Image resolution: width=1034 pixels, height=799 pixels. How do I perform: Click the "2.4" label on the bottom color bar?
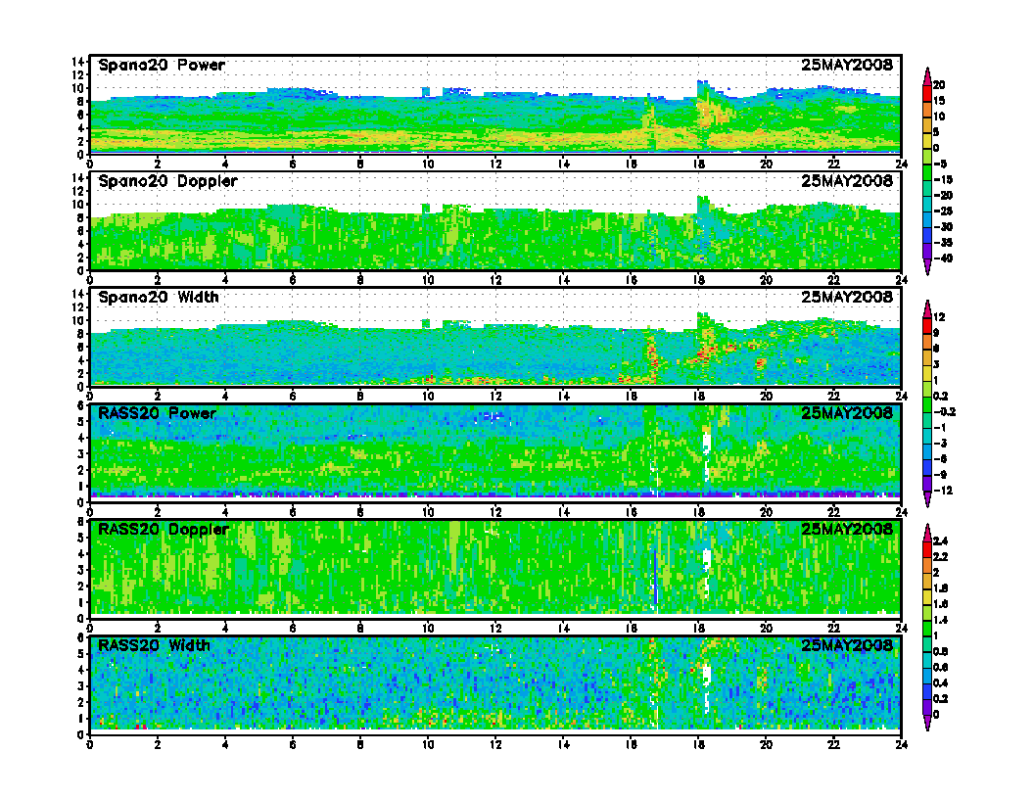[940, 541]
